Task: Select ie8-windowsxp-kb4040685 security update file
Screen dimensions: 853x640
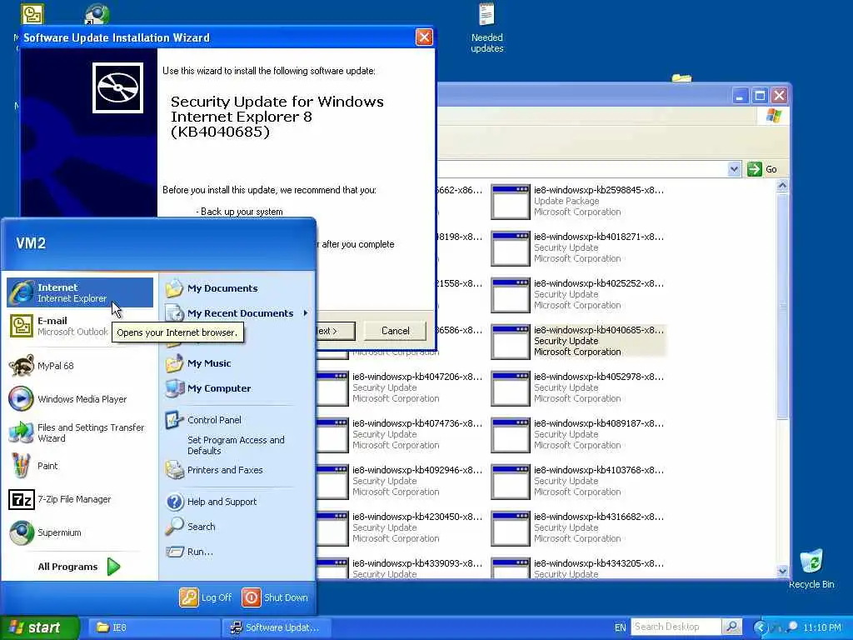Action: 578,341
